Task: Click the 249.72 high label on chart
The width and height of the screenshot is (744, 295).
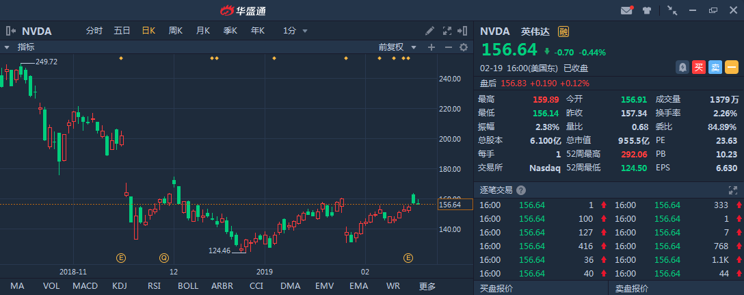Action: tap(46, 62)
